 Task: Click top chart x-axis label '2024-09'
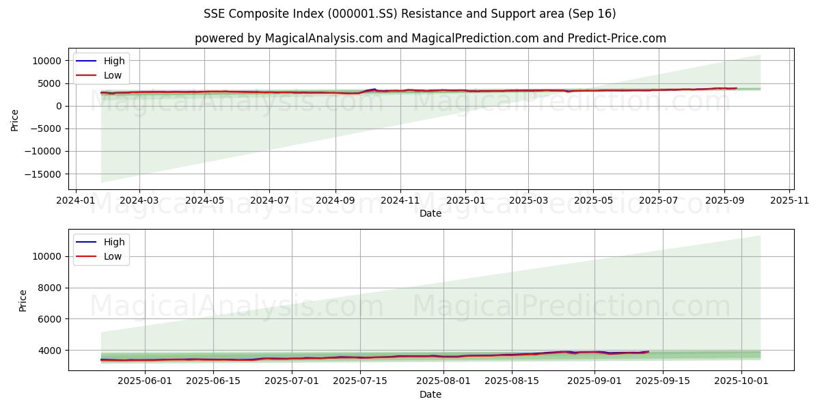tap(335, 202)
